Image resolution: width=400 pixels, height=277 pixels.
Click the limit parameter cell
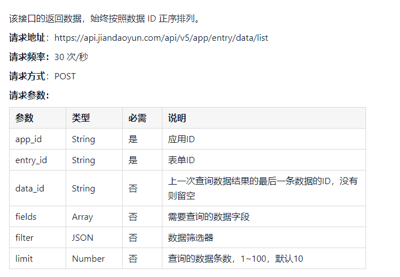38,259
